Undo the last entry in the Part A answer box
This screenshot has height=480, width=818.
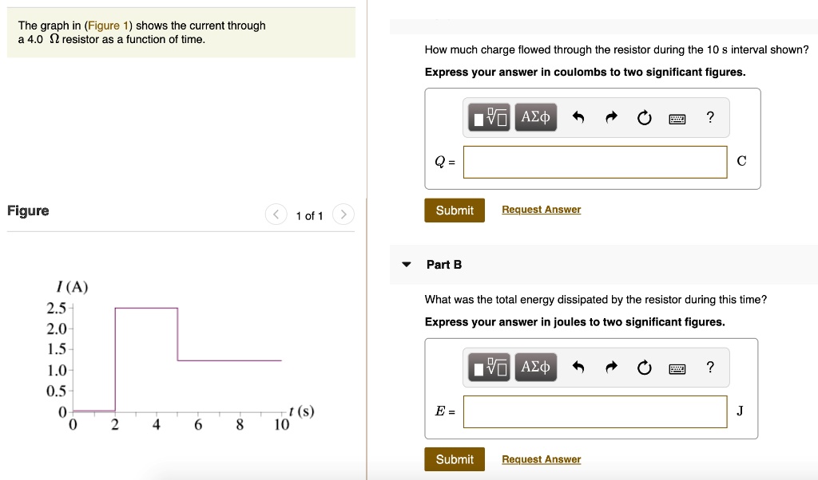(x=578, y=116)
